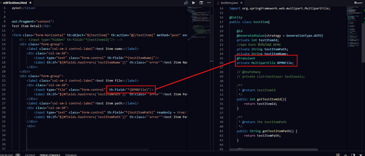Close the testItem.java tab
365x156 pixels.
[241, 3]
